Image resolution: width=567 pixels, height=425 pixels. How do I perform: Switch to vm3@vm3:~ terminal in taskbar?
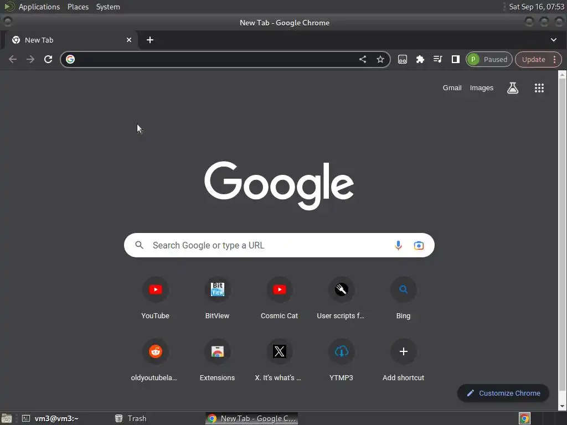50,418
